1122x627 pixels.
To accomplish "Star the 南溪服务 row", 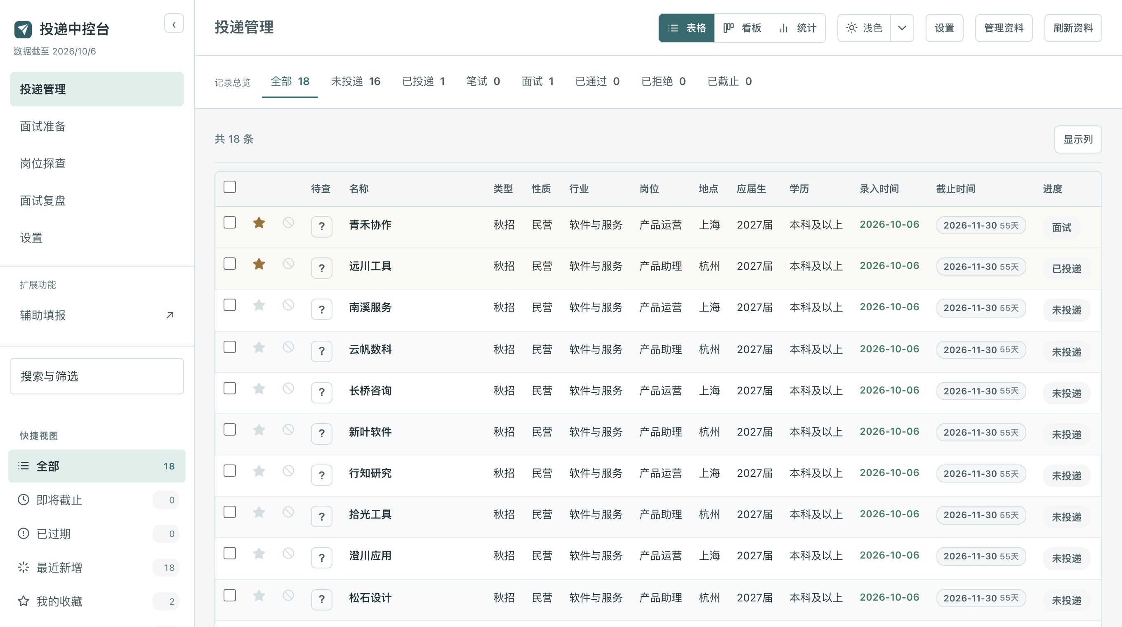I will [x=259, y=306].
